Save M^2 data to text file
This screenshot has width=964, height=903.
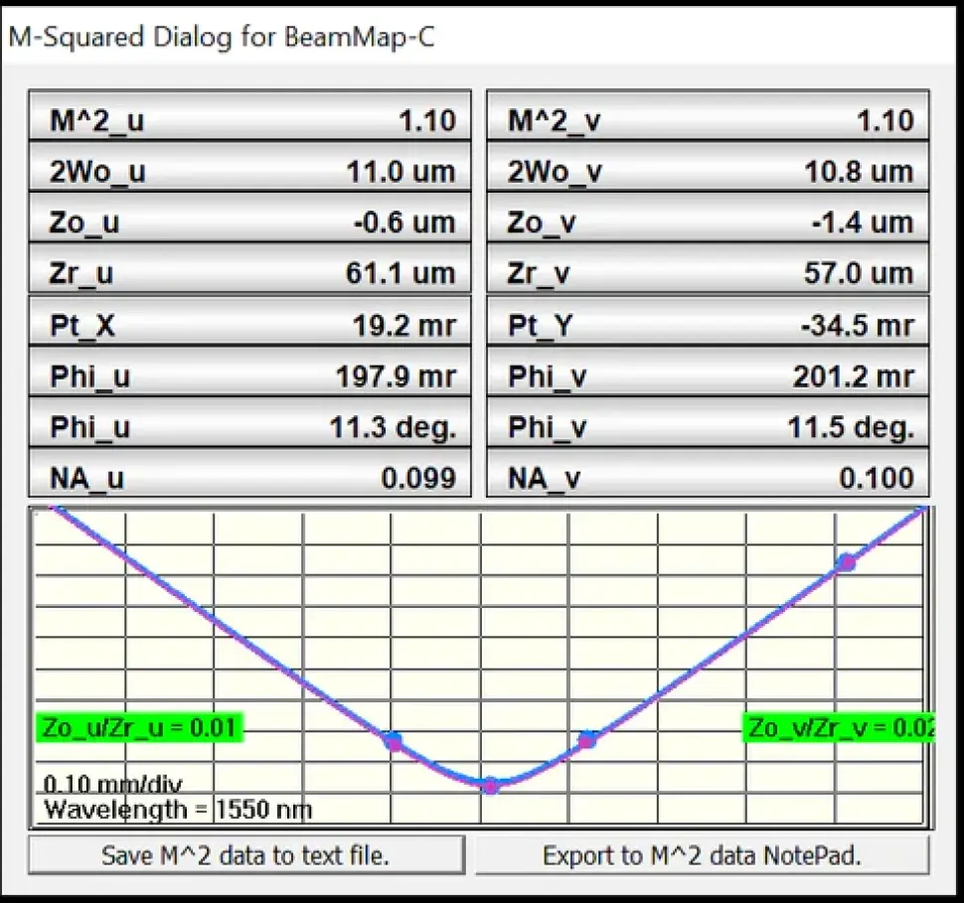coord(248,855)
